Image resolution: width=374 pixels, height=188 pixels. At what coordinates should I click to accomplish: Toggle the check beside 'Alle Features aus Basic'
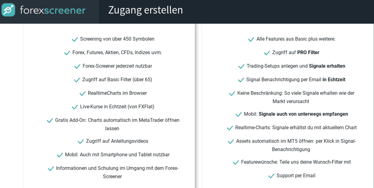tap(251, 39)
